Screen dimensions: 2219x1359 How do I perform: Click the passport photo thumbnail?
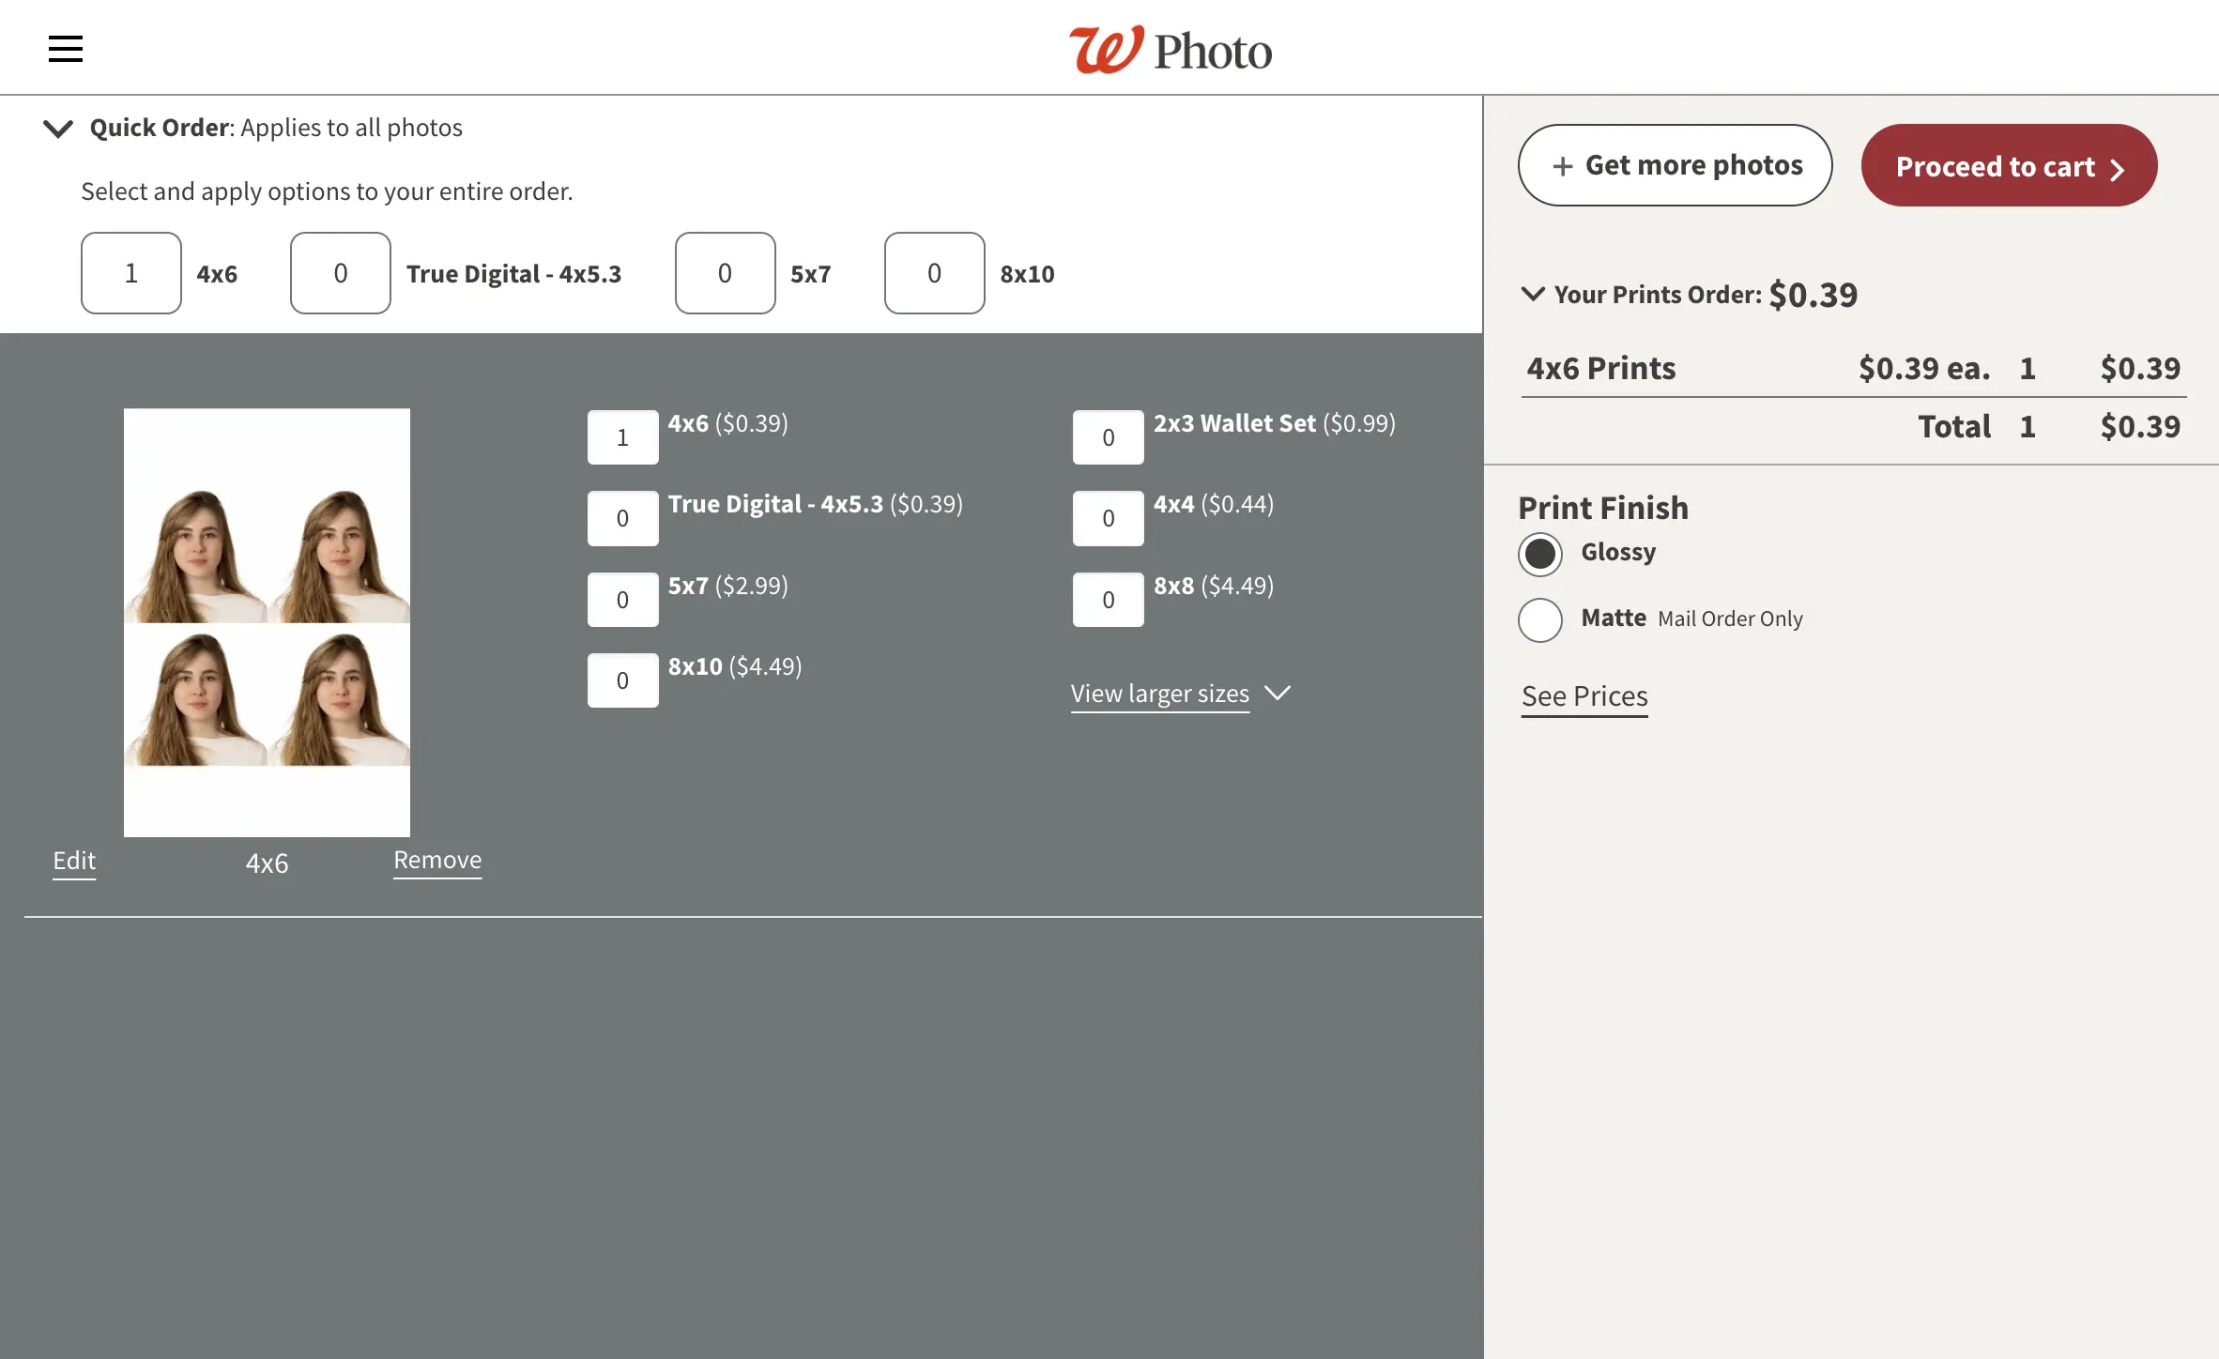point(267,622)
